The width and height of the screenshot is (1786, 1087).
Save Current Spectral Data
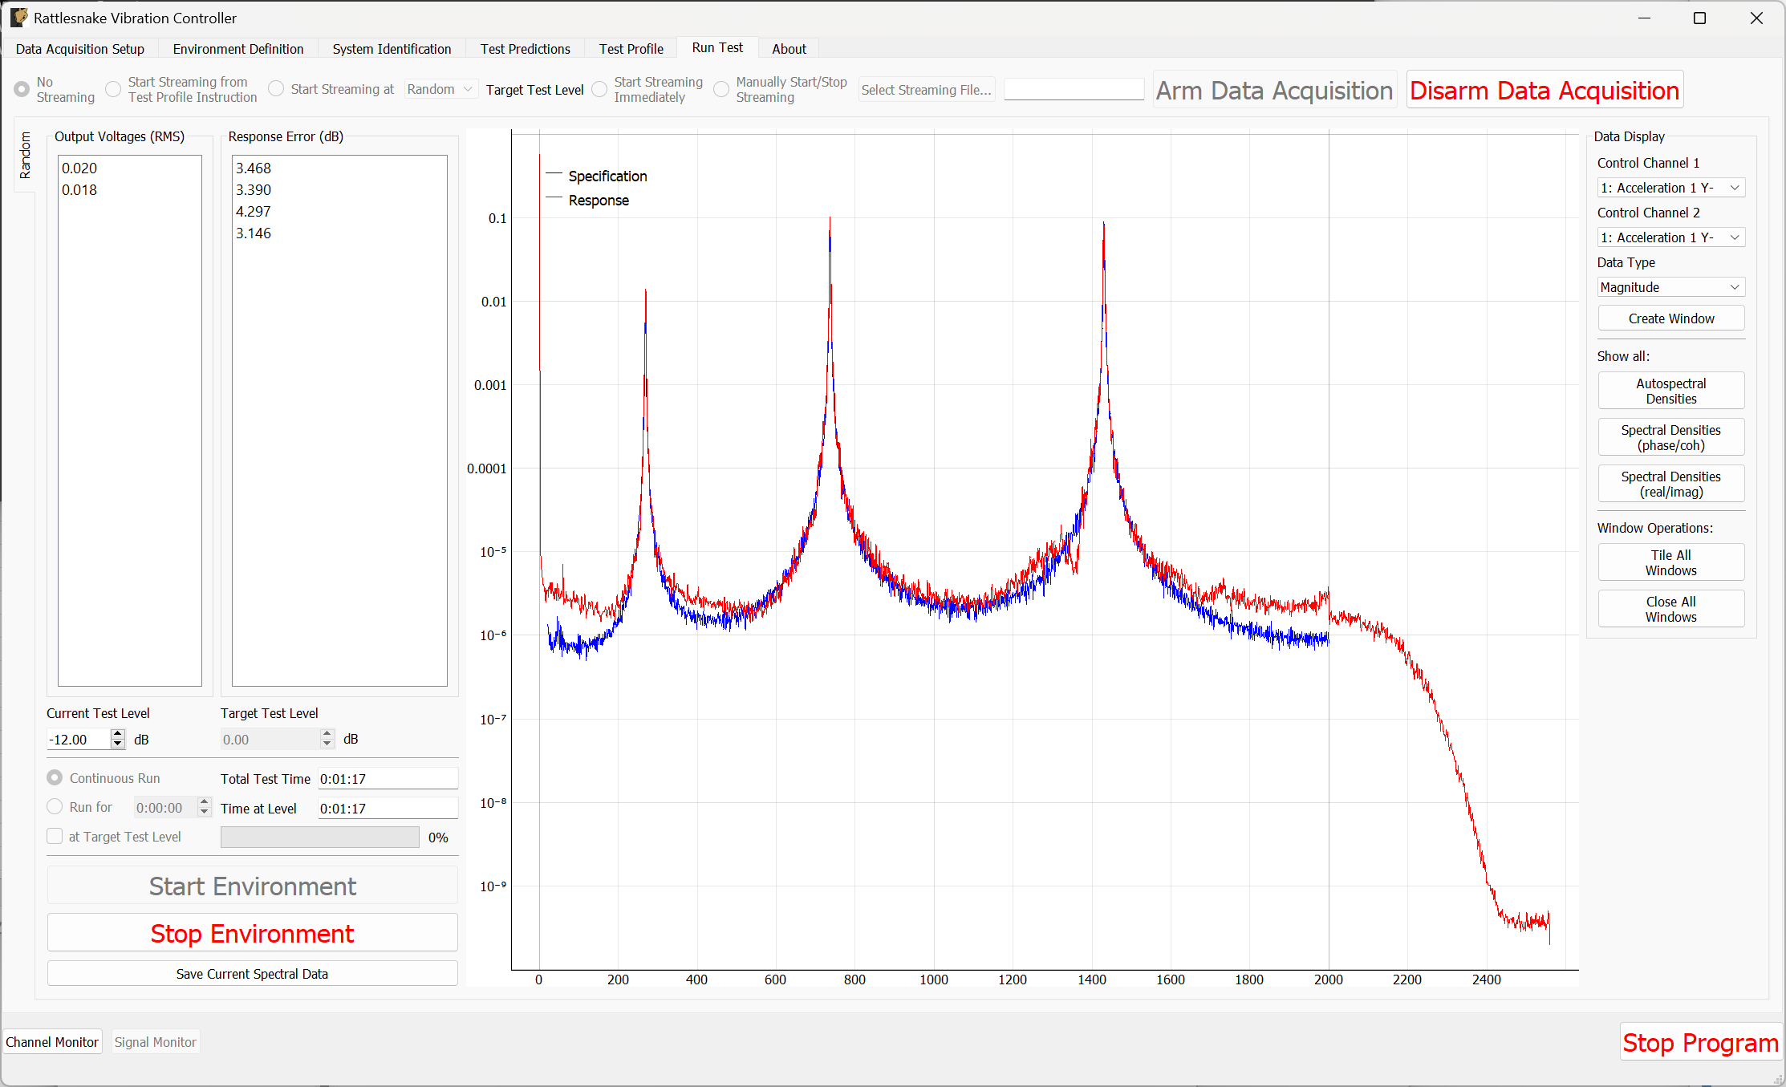coord(252,973)
